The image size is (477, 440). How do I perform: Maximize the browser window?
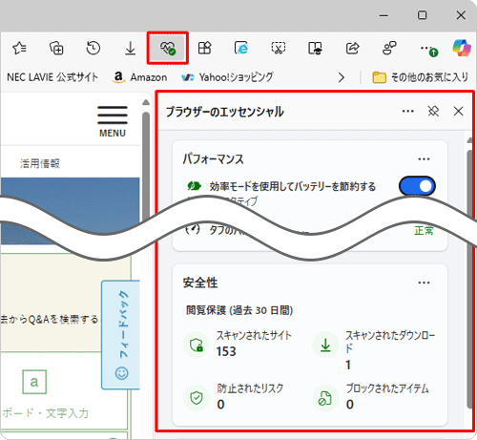click(x=422, y=15)
